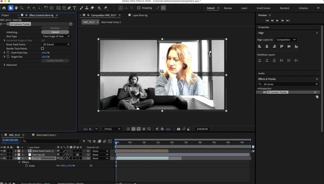Screen dimensions: 324x184
Task: Click the Track Point Size value
Action: tap(45, 52)
